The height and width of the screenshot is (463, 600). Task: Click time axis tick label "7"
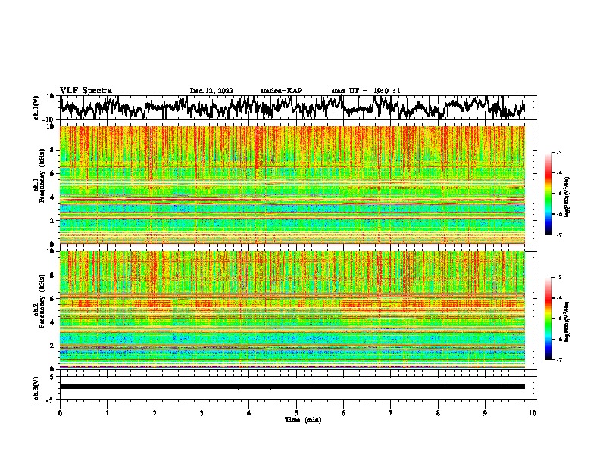point(391,413)
